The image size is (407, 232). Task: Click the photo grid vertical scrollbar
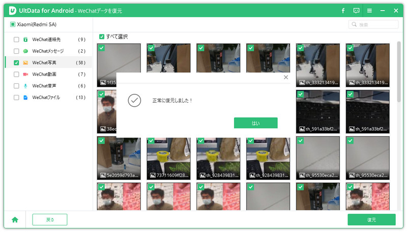(x=399, y=72)
